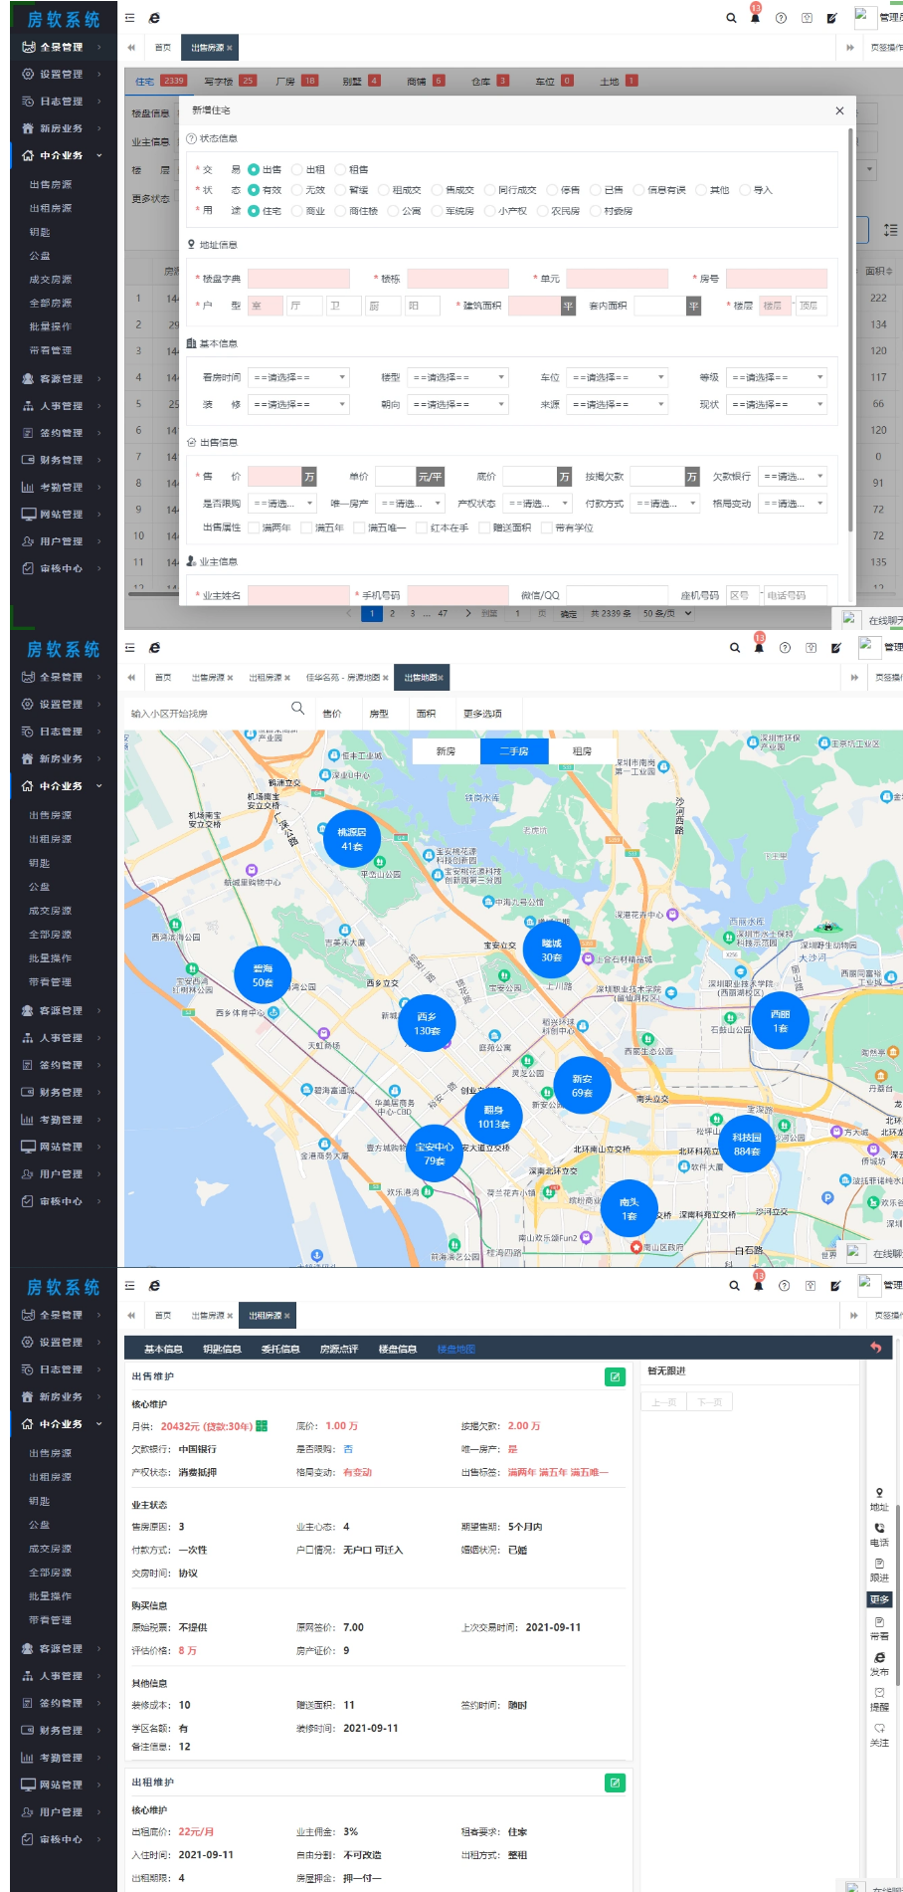The image size is (903, 1892).
Task: Open the 售价 filter on the map screen
Action: [332, 714]
